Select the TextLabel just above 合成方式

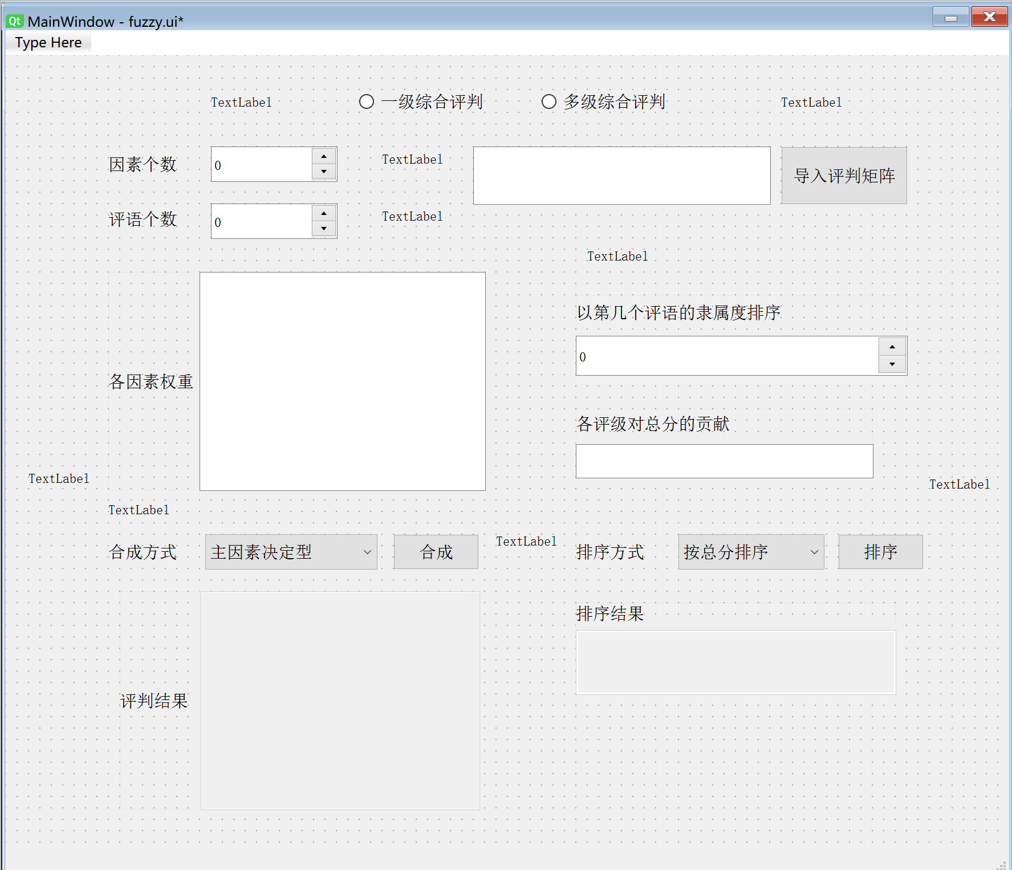click(139, 510)
